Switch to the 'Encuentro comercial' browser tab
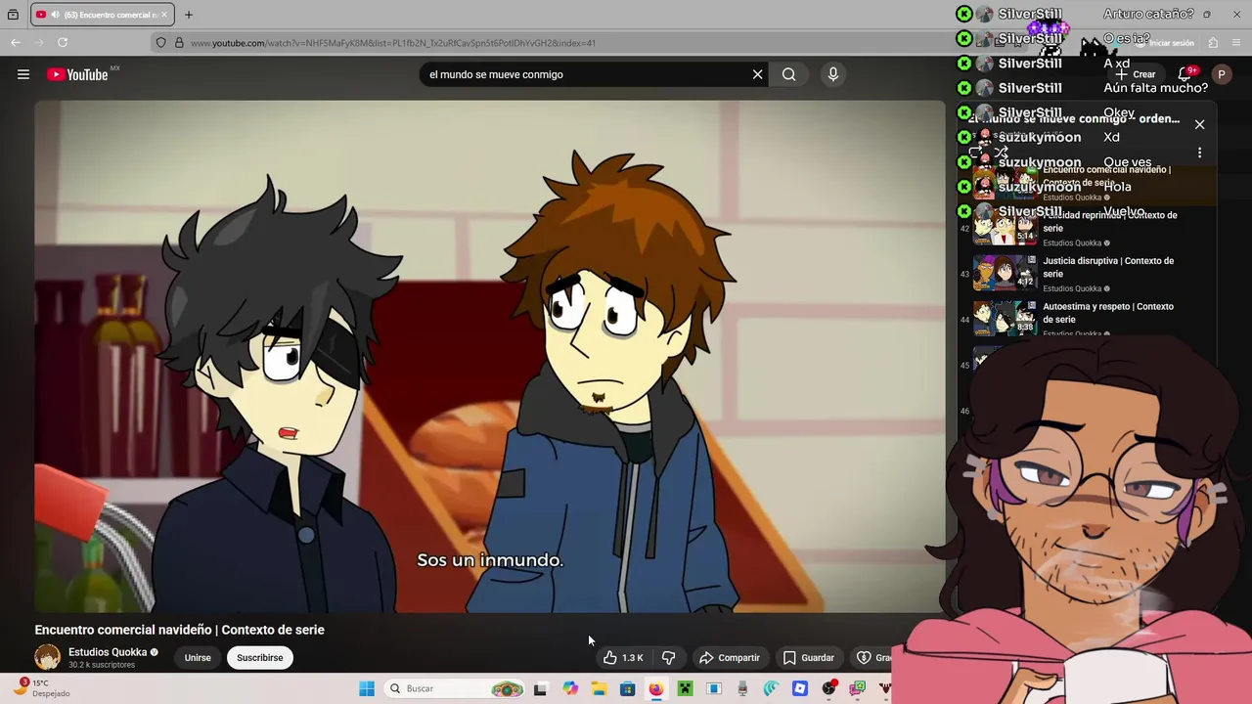The width and height of the screenshot is (1252, 704). (102, 15)
